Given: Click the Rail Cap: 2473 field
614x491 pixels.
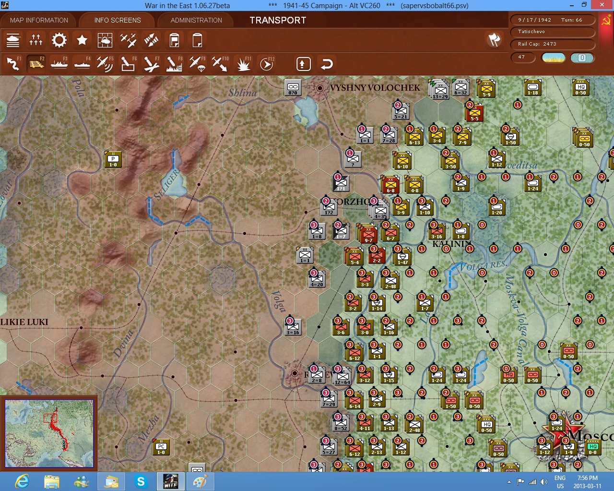Looking at the screenshot, I should pos(554,44).
